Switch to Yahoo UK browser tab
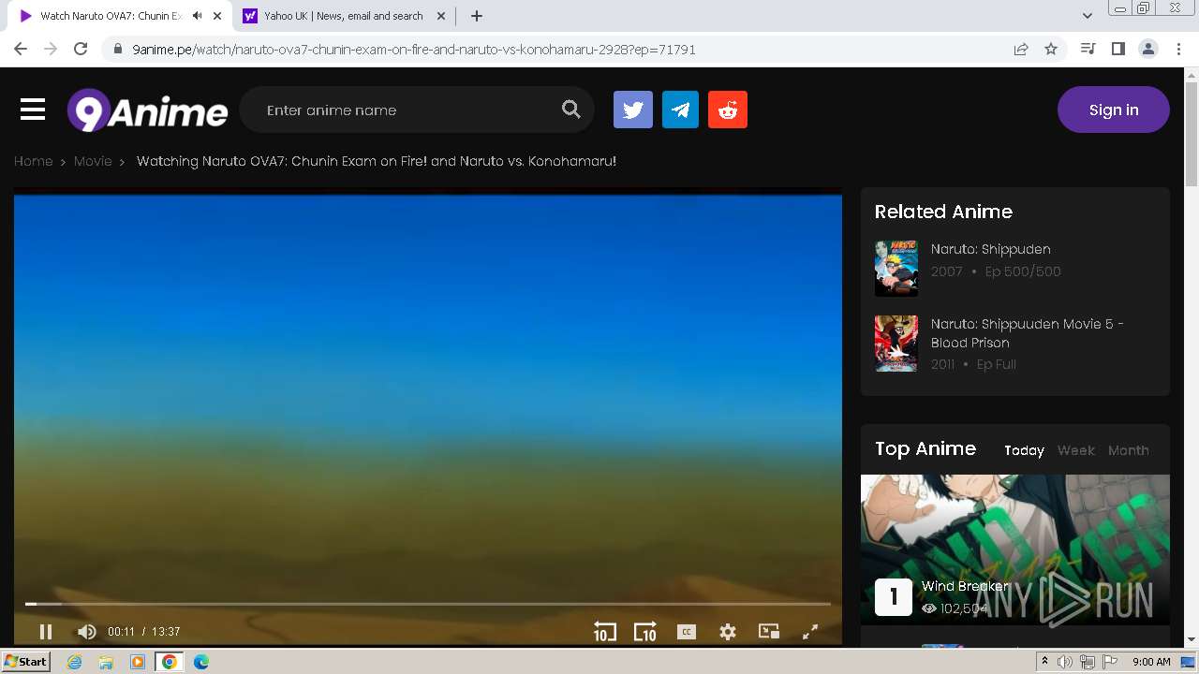1199x674 pixels. [343, 16]
